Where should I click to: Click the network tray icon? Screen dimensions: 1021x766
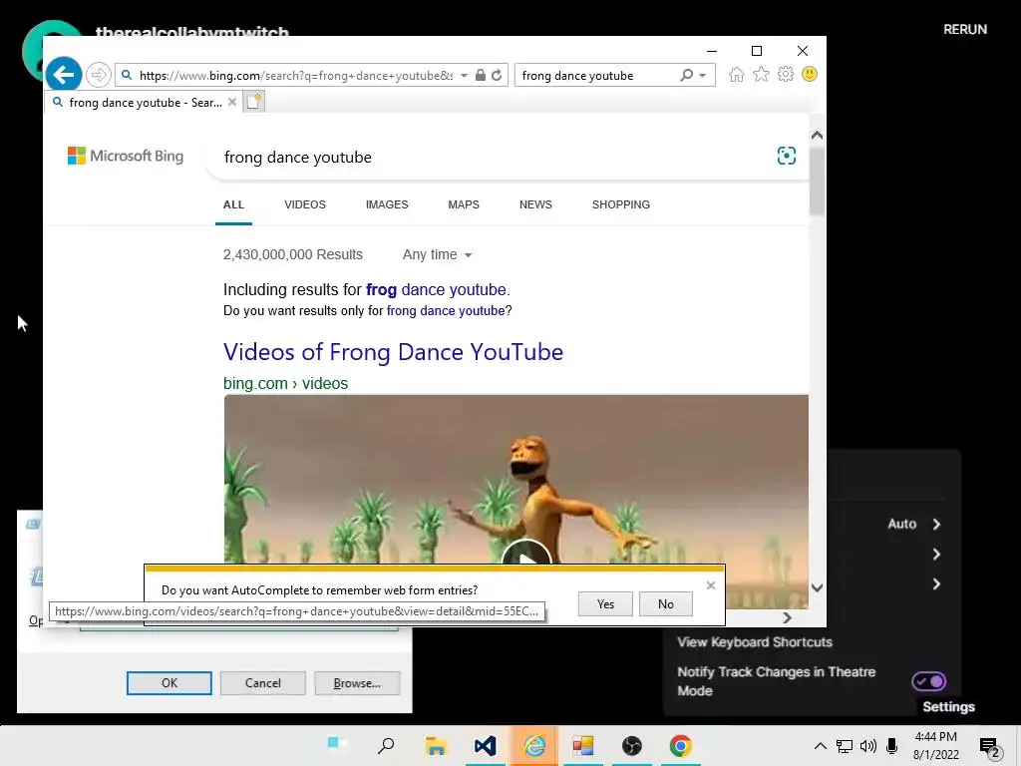pos(845,746)
